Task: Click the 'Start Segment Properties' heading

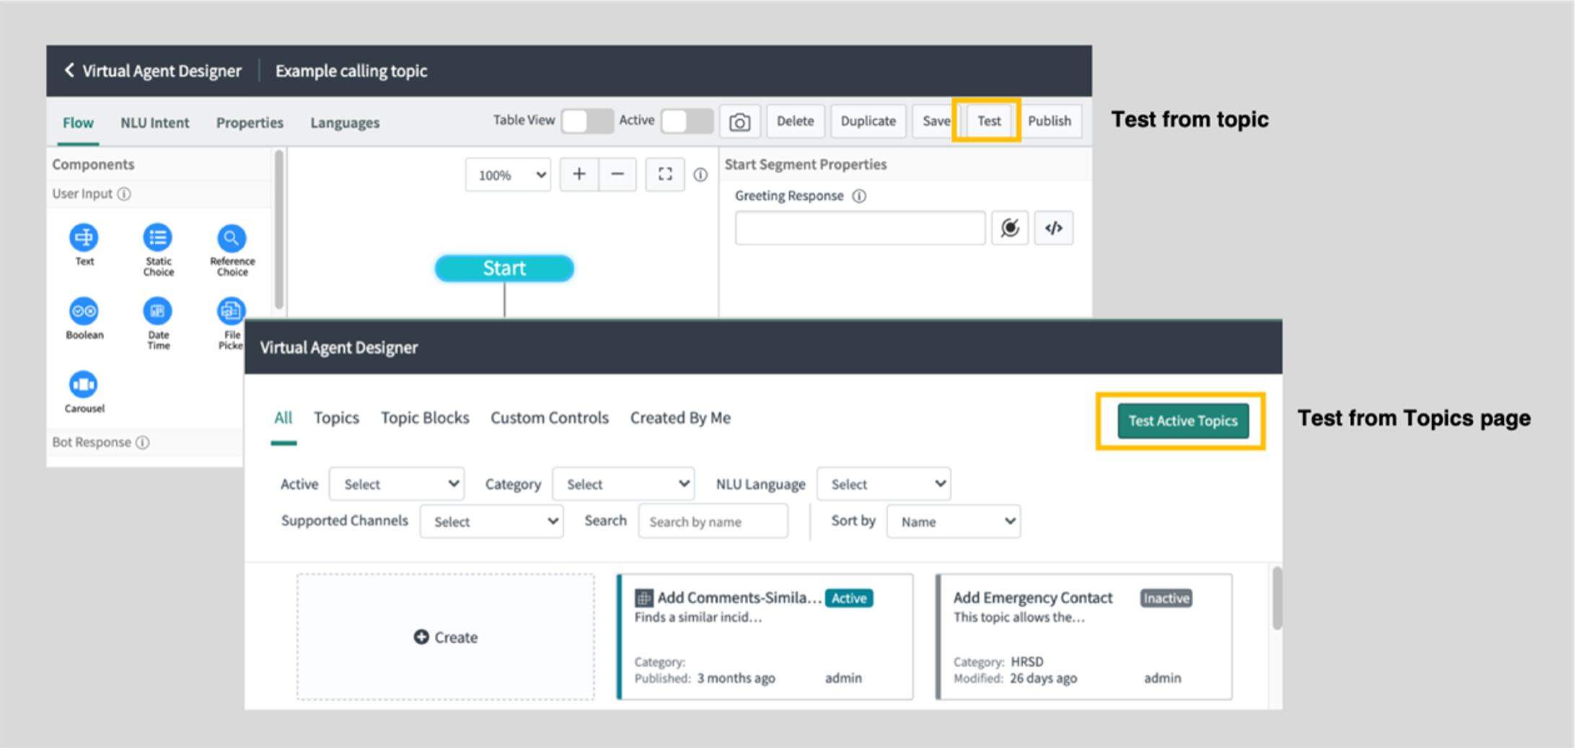Action: click(x=805, y=164)
